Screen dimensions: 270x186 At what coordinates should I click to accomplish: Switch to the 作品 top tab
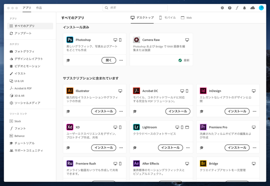[39, 8]
